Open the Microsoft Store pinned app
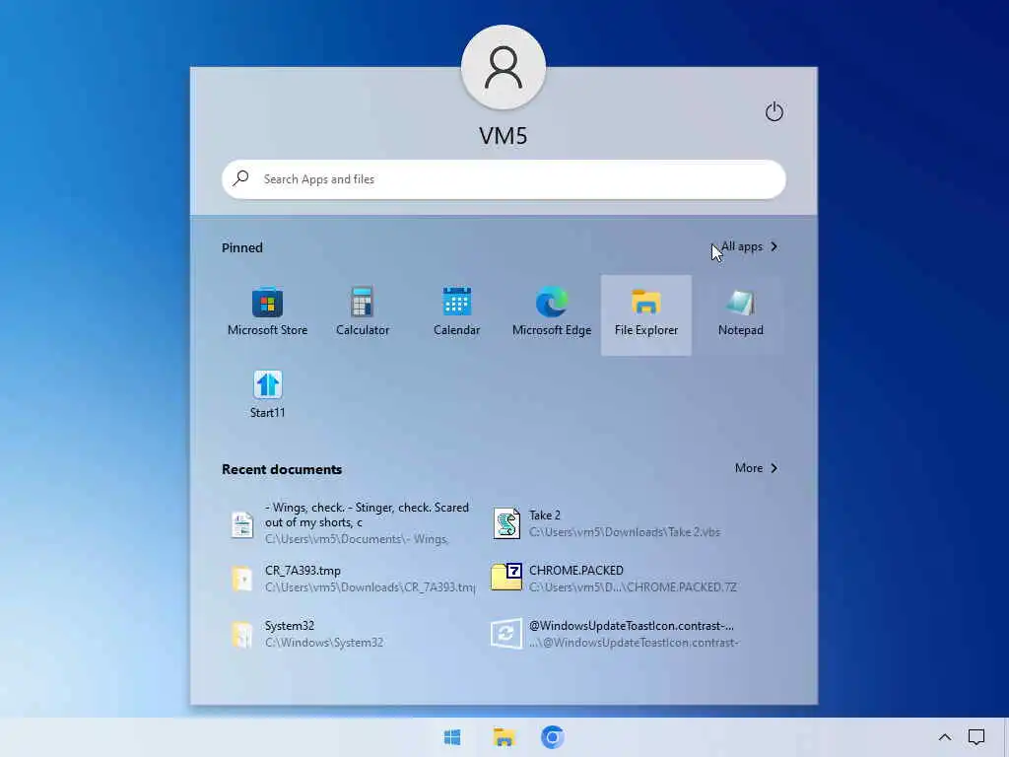This screenshot has height=757, width=1009. [x=268, y=314]
